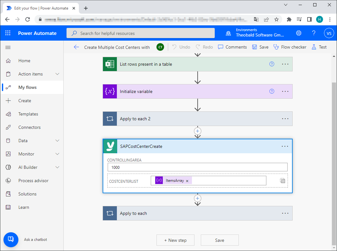Run the Flow checker
Screen dimensions: 337x251
tap(290, 47)
